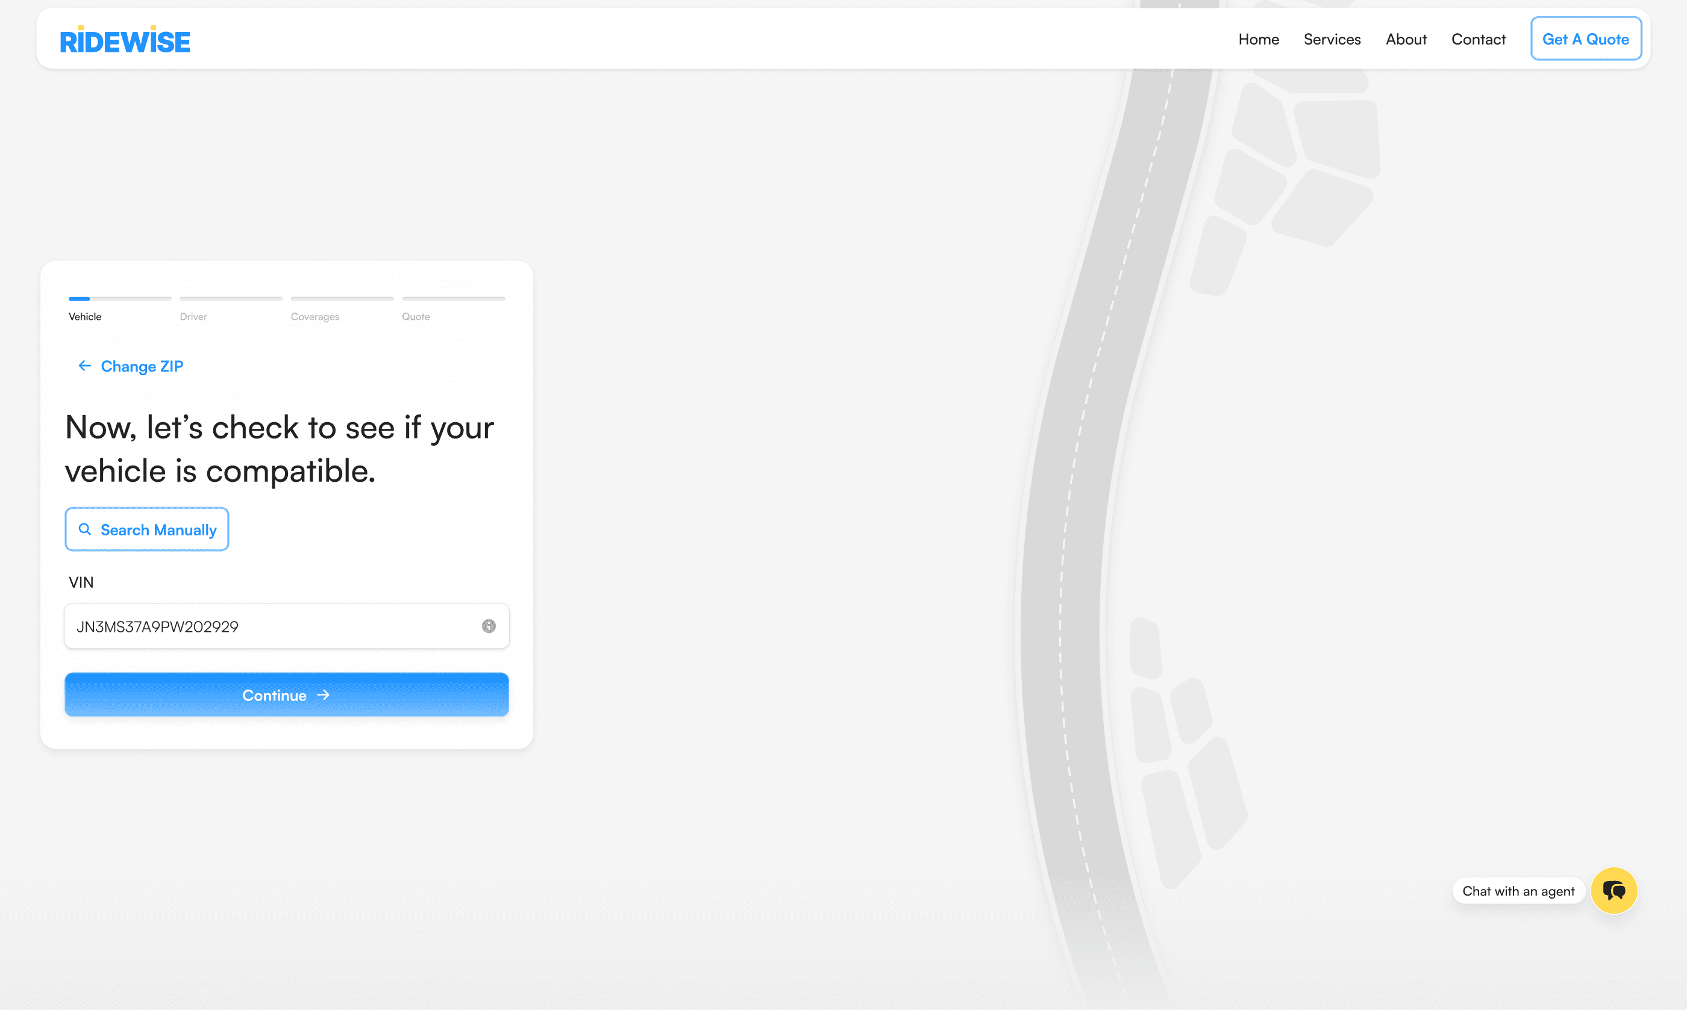
Task: Select the Vehicle progress step
Action: click(x=85, y=316)
